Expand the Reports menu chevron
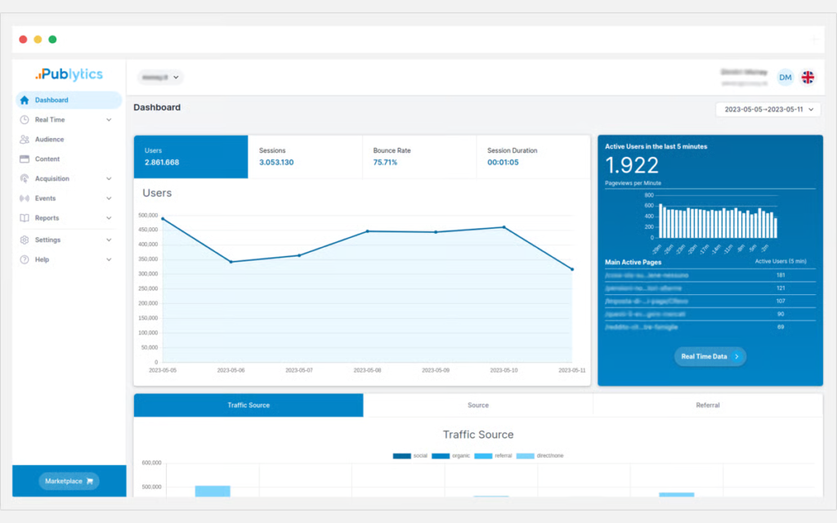This screenshot has height=523, width=837. [x=109, y=217]
